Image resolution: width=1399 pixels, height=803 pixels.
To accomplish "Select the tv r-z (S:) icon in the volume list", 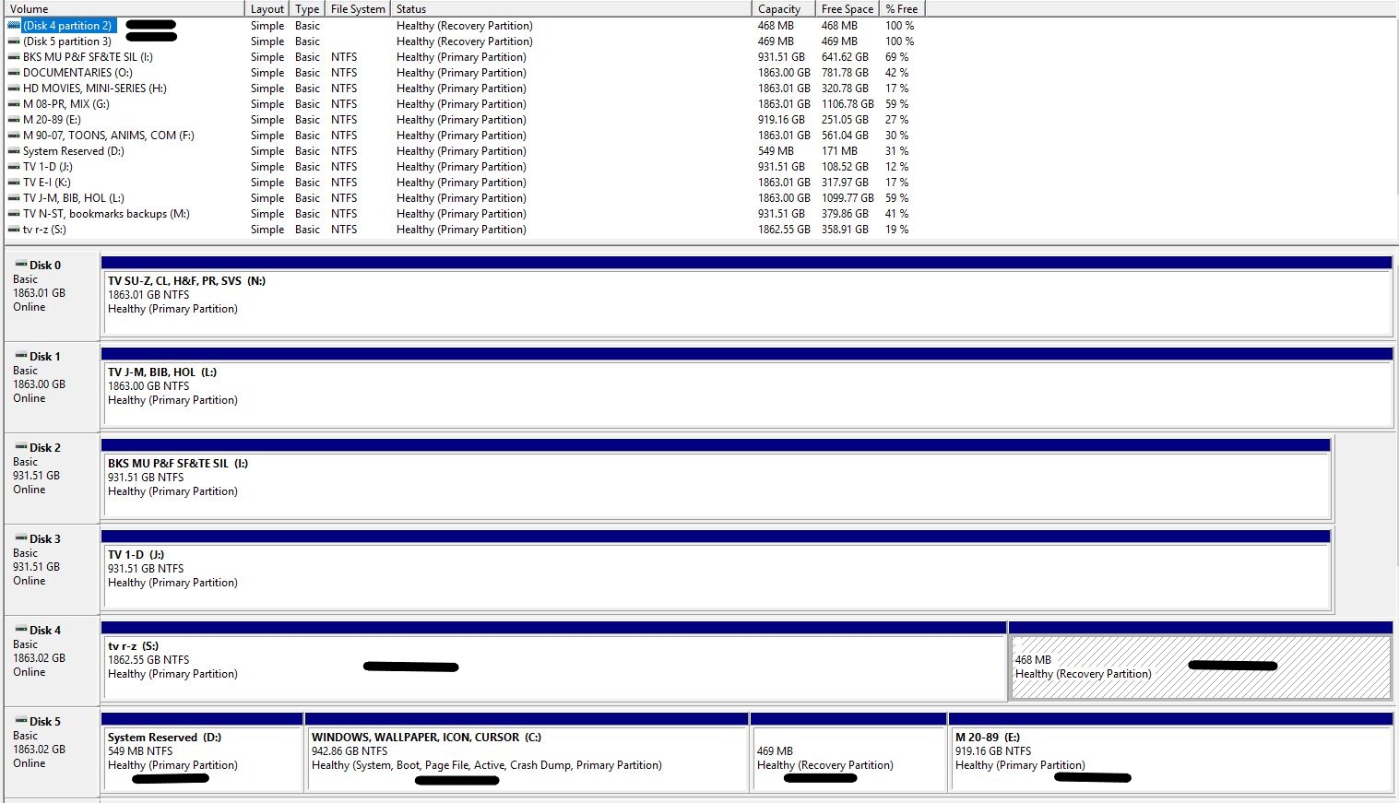I will pyautogui.click(x=14, y=230).
